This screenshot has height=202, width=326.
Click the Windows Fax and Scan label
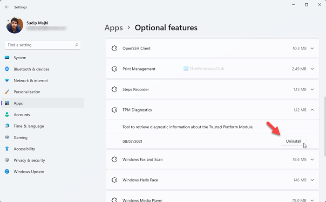(143, 160)
